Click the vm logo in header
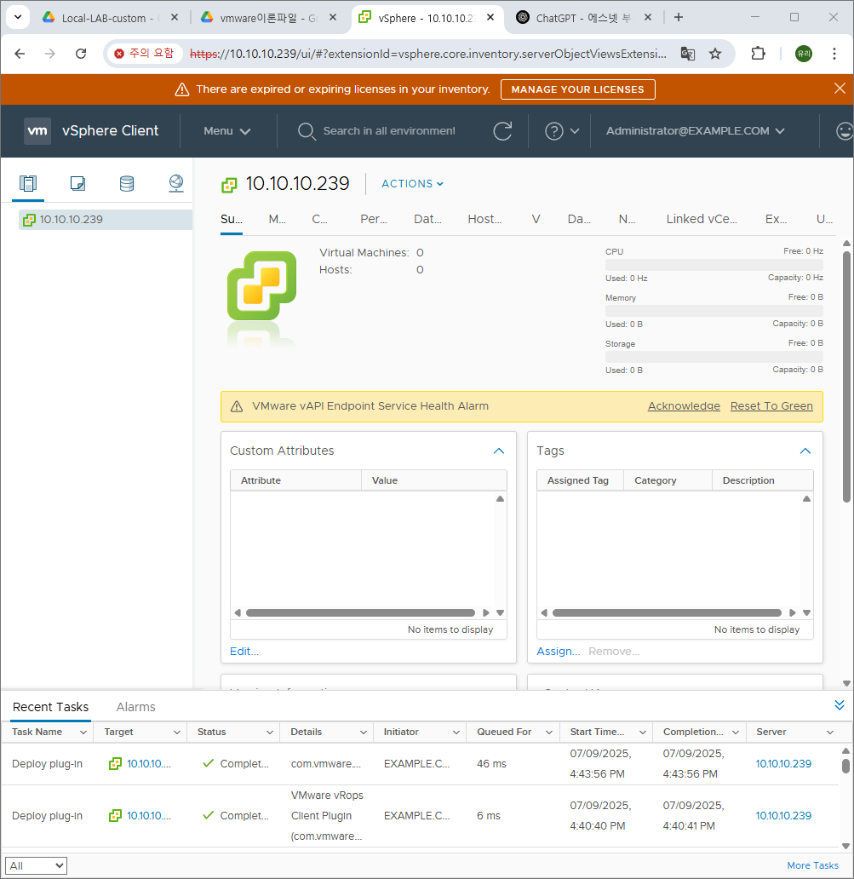This screenshot has width=854, height=879. [37, 130]
